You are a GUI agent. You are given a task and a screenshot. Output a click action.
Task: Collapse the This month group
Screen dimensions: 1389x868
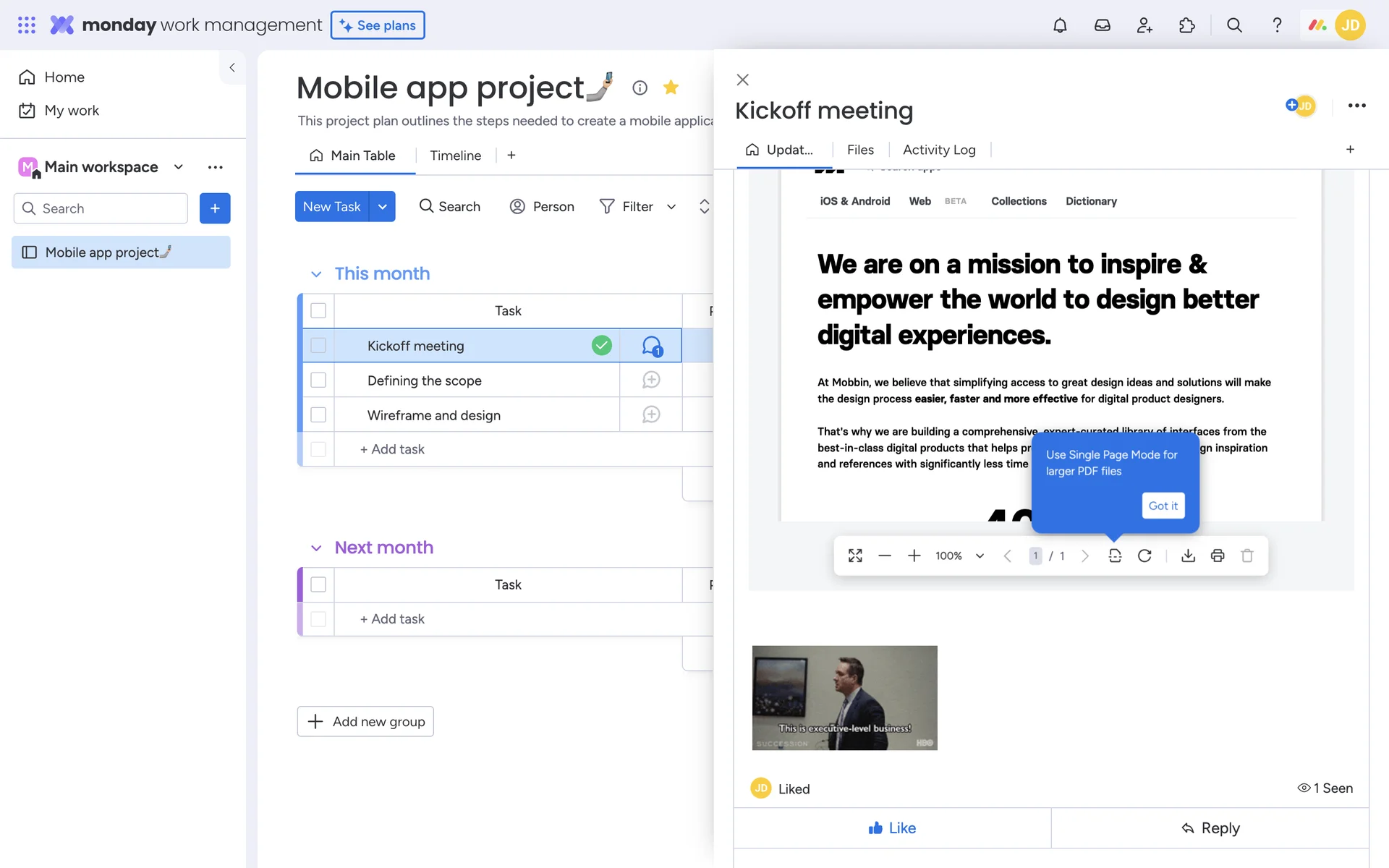tap(316, 274)
